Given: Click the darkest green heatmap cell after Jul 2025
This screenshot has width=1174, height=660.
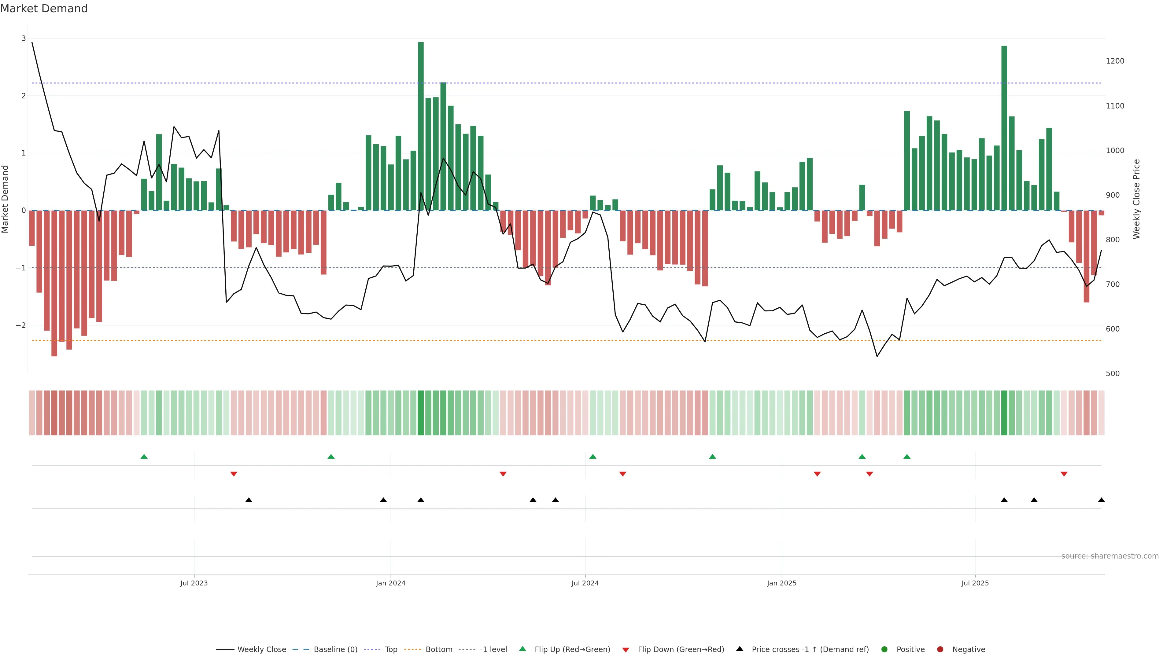Looking at the screenshot, I should click(1004, 413).
